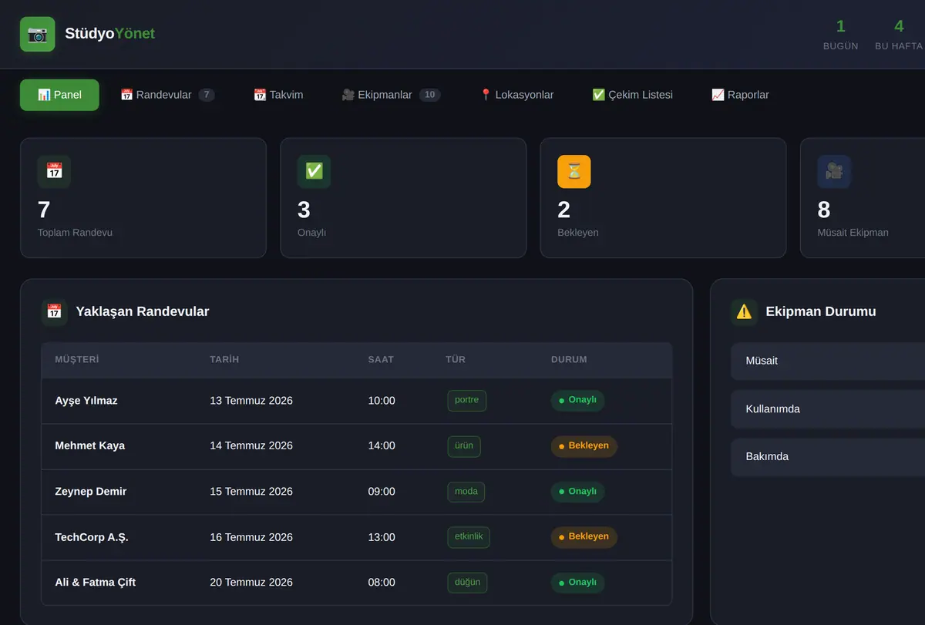Click the calendar icon on Toplam Randevu card

point(54,171)
